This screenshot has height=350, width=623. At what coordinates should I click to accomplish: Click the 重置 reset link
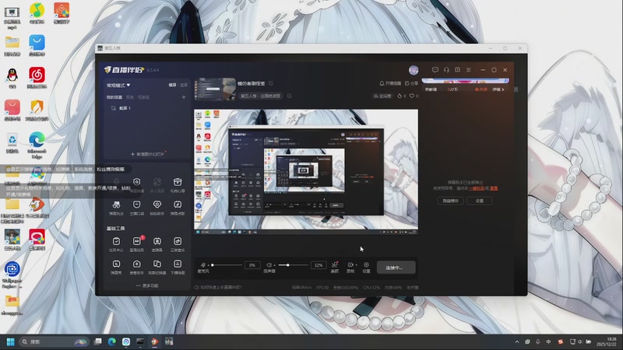point(494,188)
